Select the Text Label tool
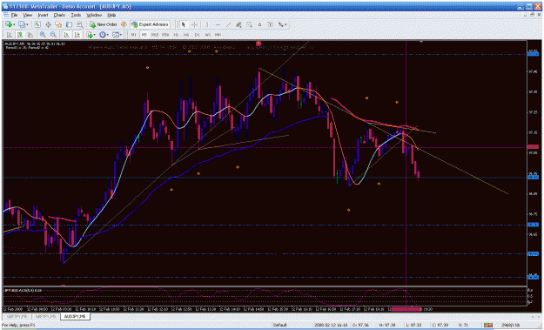The width and height of the screenshot is (544, 330). click(271, 24)
